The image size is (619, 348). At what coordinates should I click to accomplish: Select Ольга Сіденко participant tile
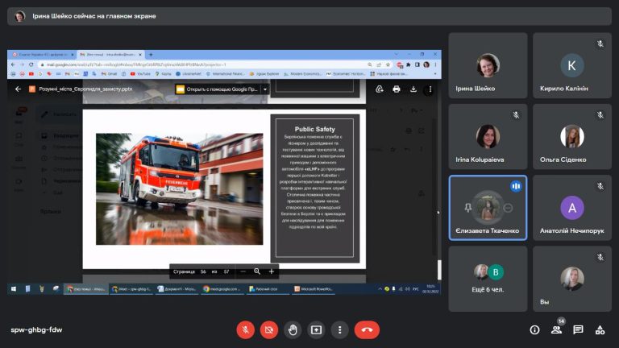tap(572, 136)
